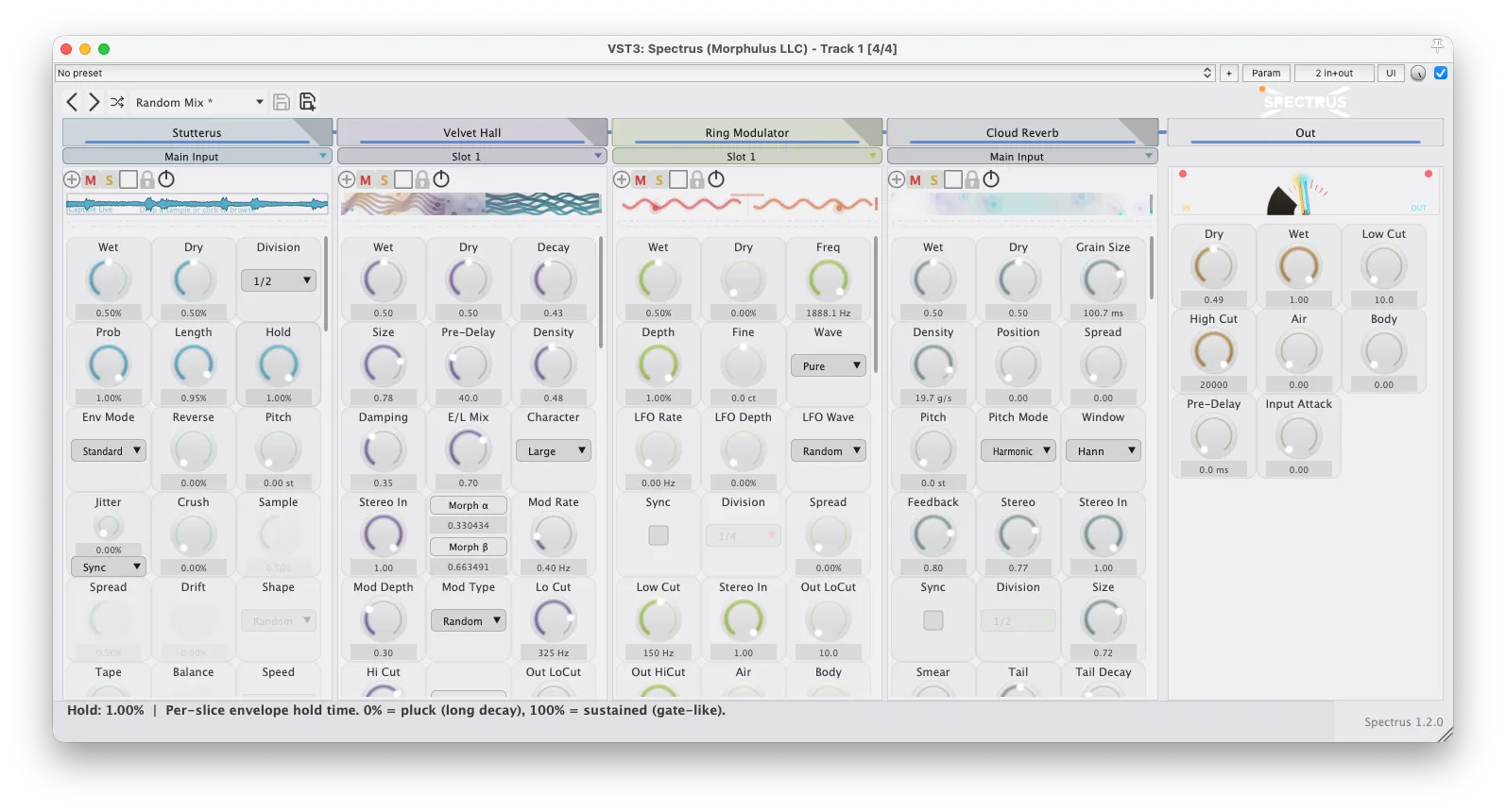Viewport: 1506px width, 812px height.
Task: Open the Jitter Sync dropdown
Action: tap(108, 567)
